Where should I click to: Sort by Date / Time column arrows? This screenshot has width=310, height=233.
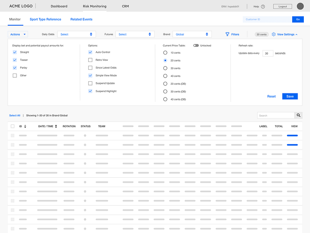(56, 126)
